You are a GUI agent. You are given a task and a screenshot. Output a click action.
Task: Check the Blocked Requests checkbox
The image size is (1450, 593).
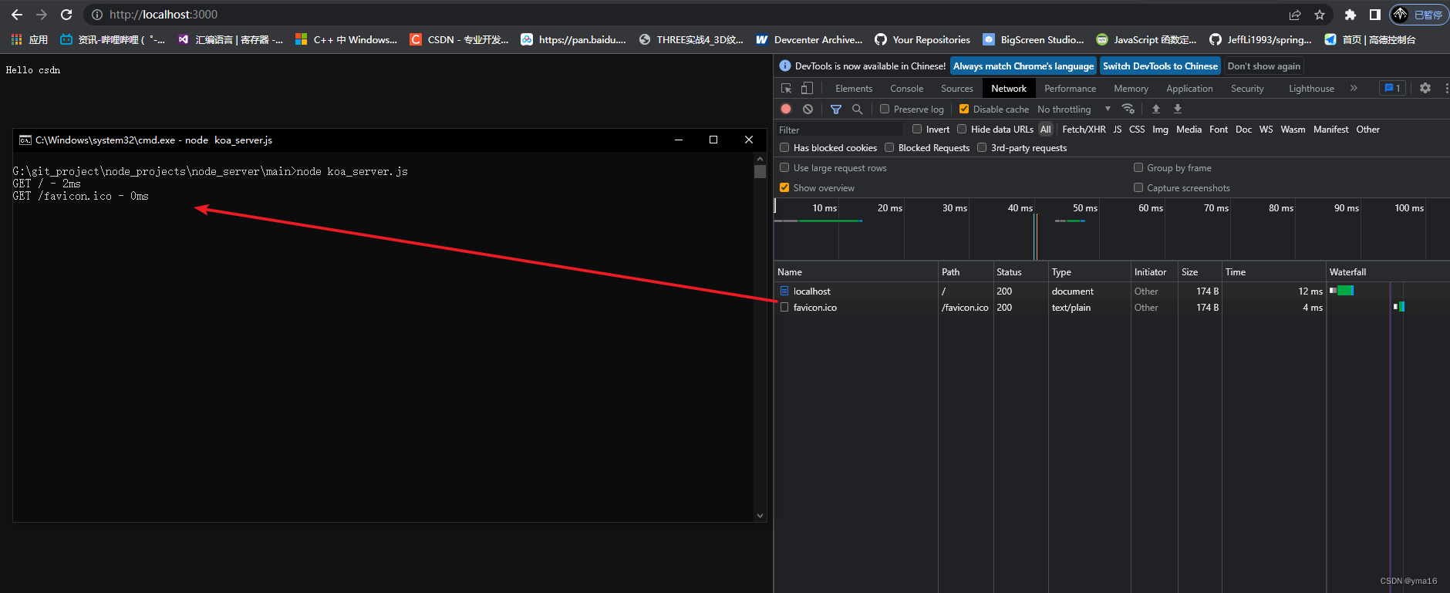pos(889,147)
